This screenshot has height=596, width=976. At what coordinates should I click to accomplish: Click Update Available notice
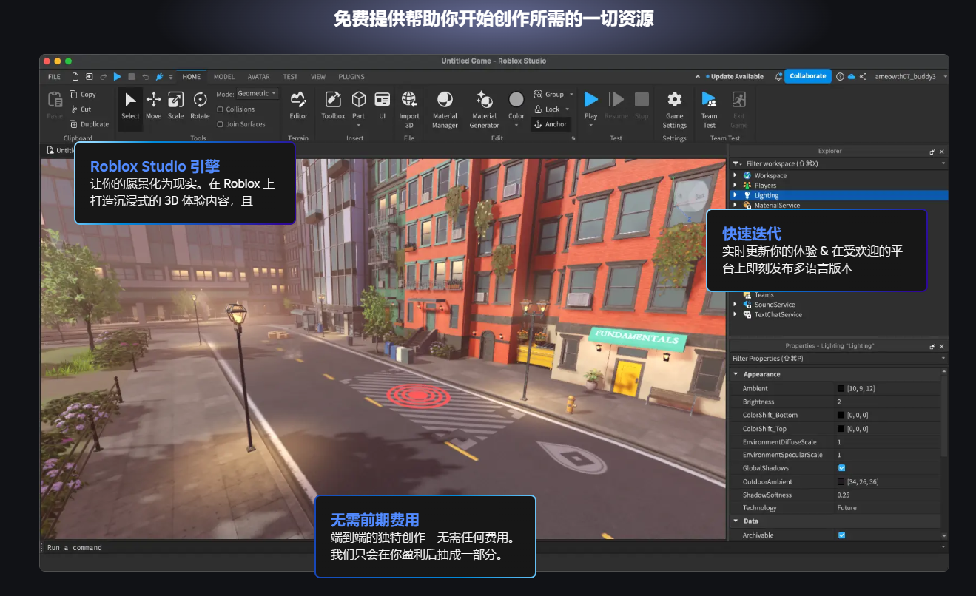[734, 76]
